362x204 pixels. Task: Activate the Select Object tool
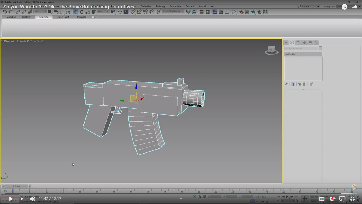50,12
